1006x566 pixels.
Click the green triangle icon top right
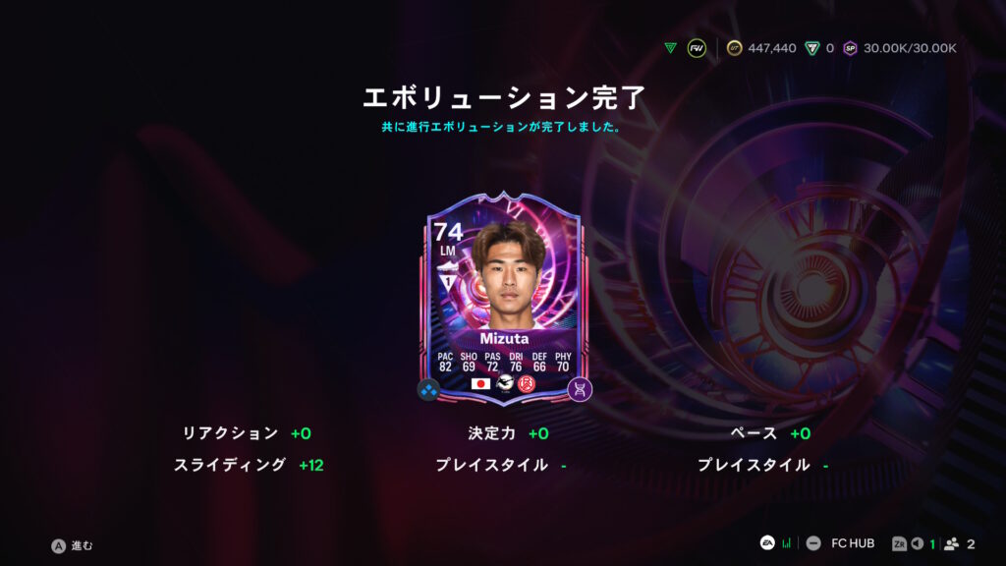pyautogui.click(x=670, y=48)
